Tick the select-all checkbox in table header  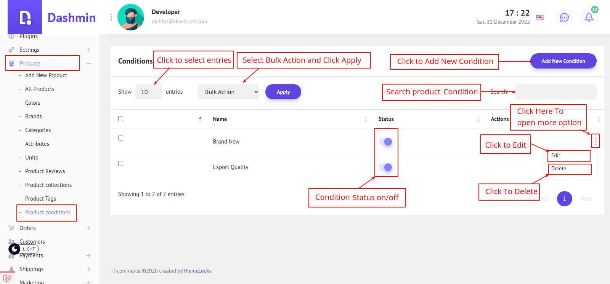121,118
